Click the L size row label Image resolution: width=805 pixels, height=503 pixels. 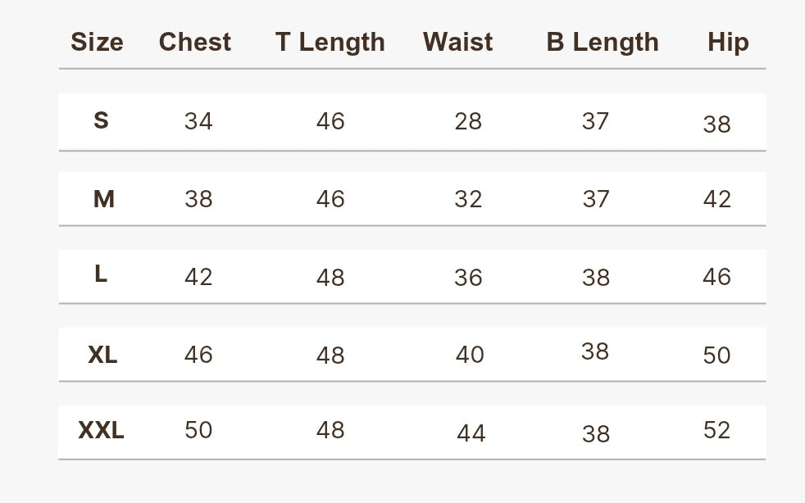(x=101, y=274)
